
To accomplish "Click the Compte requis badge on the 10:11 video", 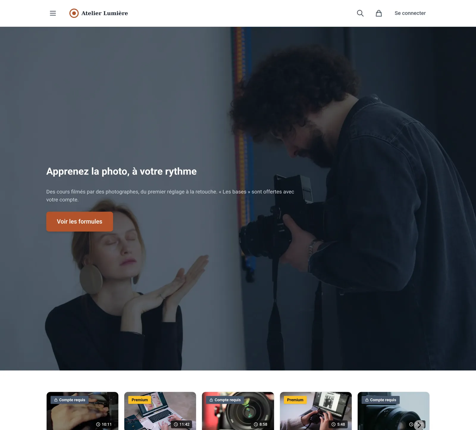I will click(x=70, y=400).
